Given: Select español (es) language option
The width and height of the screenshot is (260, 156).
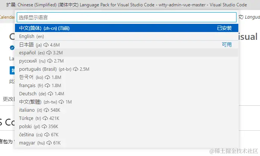Looking at the screenshot, I should pyautogui.click(x=127, y=53).
